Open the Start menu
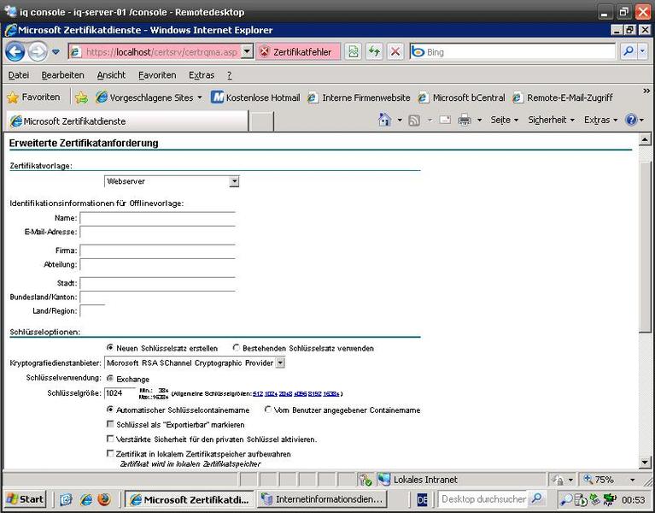Screen dimensions: 655x513 tap(25, 499)
